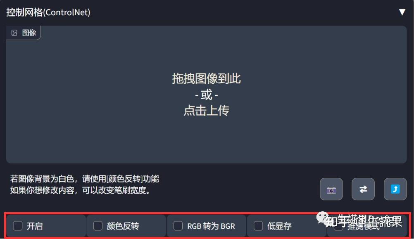Click the 低显存 label text

(279, 226)
